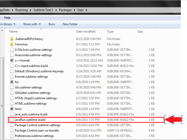Select the file name Default (Windows).sublime-keymap
Image resolution: width=187 pixels, height=140 pixels.
[39, 71]
